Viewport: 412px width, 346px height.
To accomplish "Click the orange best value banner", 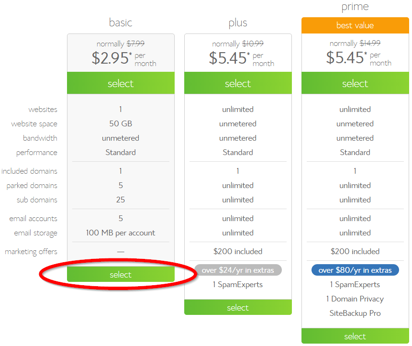I will click(355, 25).
